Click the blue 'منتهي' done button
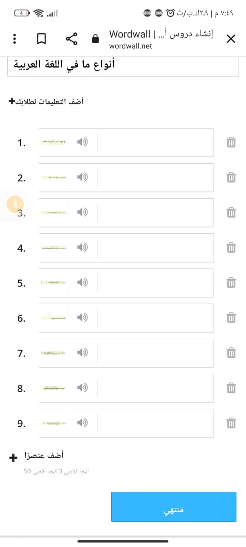The image size is (246, 547). (x=174, y=506)
